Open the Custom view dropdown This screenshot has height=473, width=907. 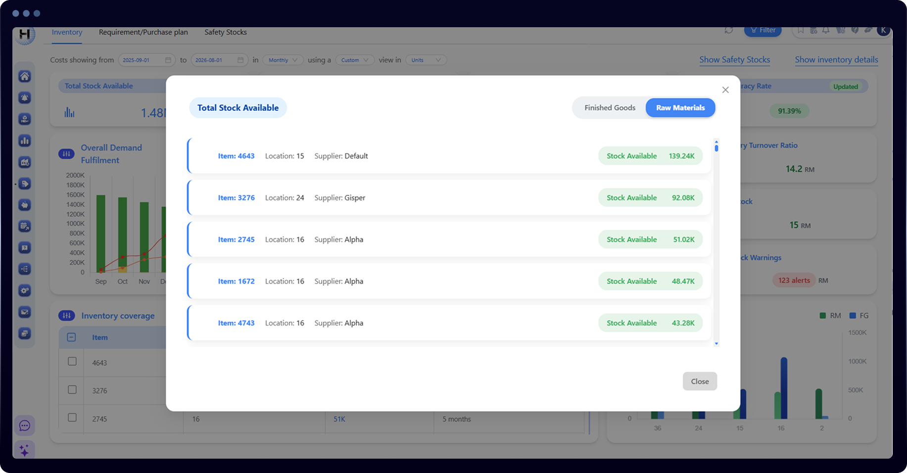click(355, 60)
